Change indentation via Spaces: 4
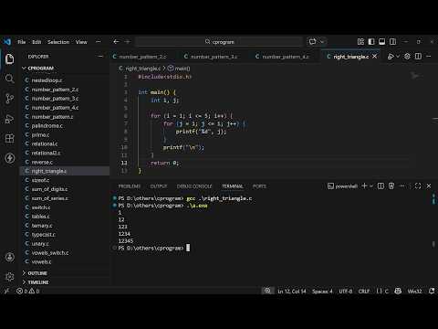This screenshot has height=329, width=438. [322, 292]
